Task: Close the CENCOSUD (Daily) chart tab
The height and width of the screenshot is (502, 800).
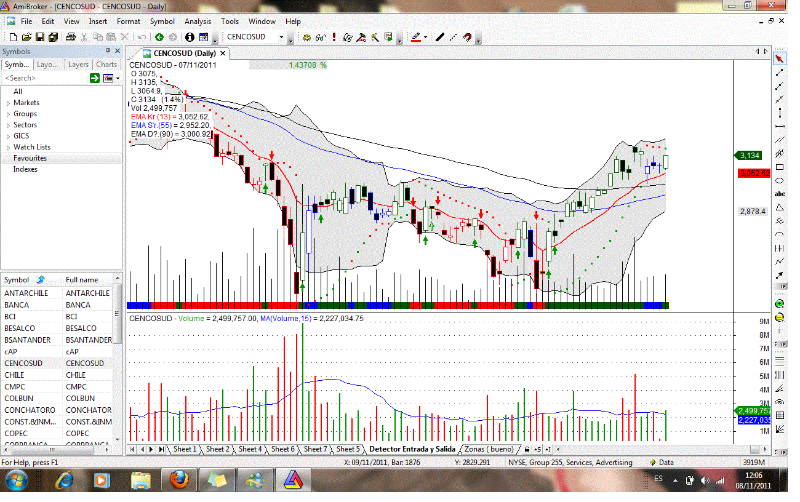Action: tap(223, 54)
